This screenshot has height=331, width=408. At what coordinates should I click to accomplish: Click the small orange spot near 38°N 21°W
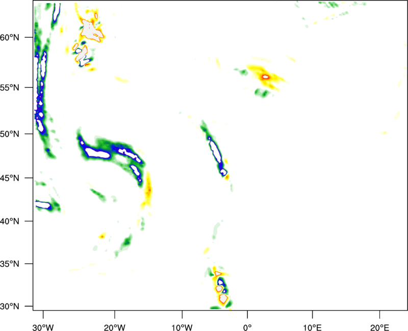(102, 236)
